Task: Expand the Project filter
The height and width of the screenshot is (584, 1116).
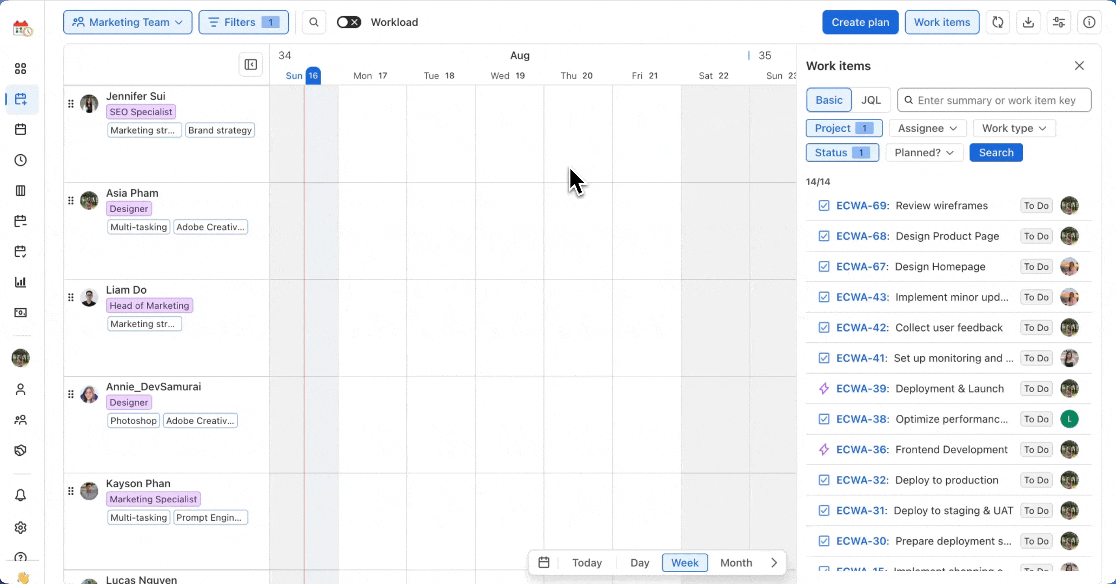Action: (x=844, y=128)
